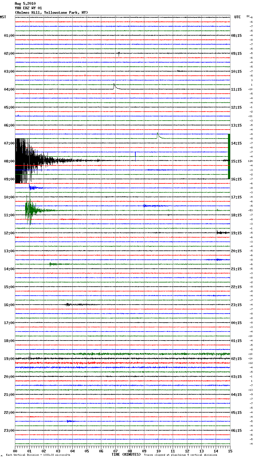Click the "MST" time zone label
This screenshot has height=459, width=254.
pos(3,17)
